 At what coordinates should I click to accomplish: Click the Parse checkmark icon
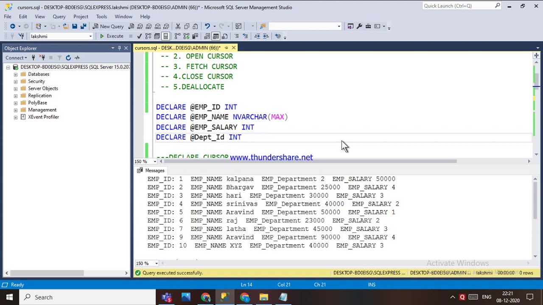[x=139, y=36]
